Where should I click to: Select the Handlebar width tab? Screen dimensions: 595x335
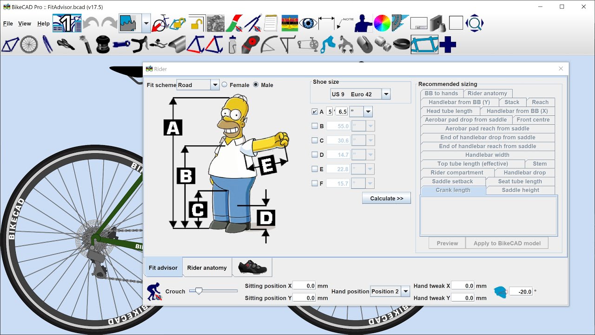(488, 155)
